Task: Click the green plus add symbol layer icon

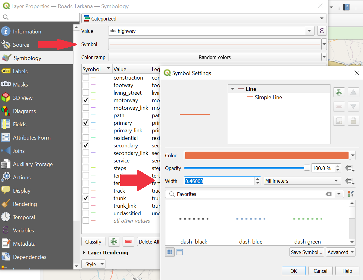Action: tap(339, 93)
